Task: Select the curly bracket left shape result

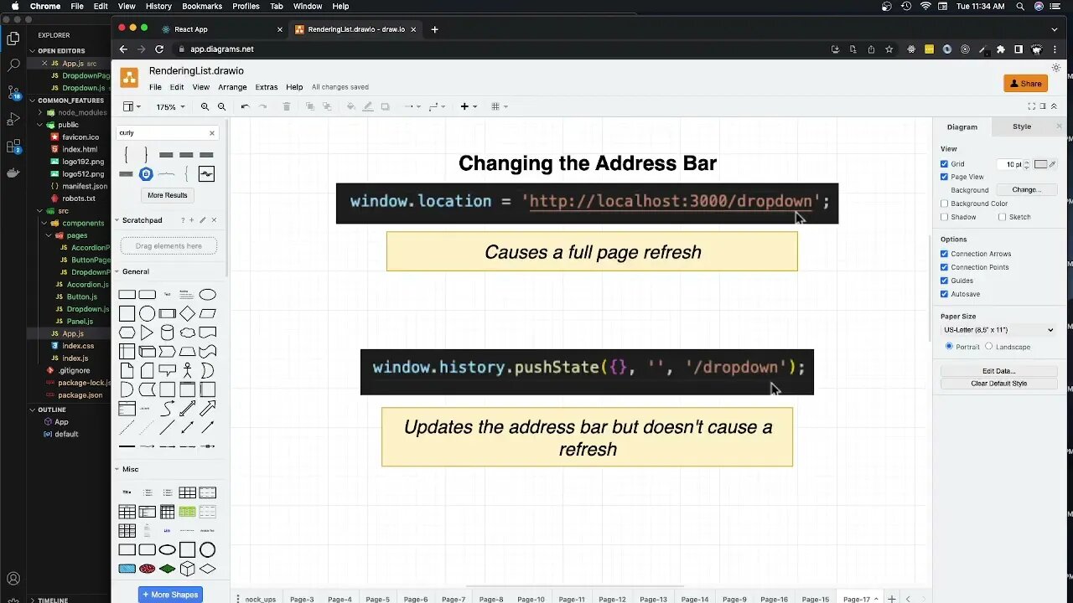Action: pos(127,154)
